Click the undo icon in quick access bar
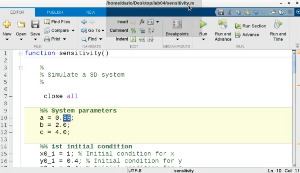 [x=255, y=12]
